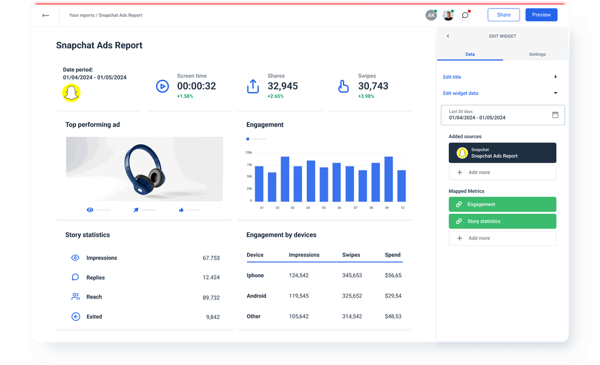
Task: Switch to the Settings tab
Action: tap(537, 54)
